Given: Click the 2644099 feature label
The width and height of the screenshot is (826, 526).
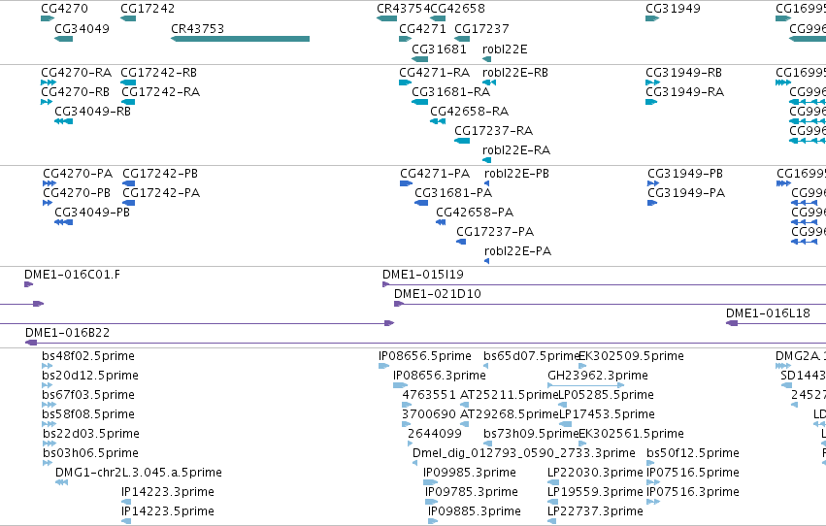Looking at the screenshot, I should [435, 434].
